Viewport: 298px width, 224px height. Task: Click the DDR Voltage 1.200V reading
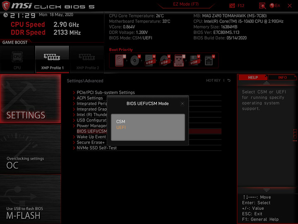[128, 32]
